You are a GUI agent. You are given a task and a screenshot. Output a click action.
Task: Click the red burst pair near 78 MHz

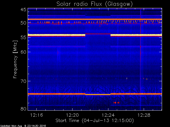pyautogui.click(x=117, y=103)
